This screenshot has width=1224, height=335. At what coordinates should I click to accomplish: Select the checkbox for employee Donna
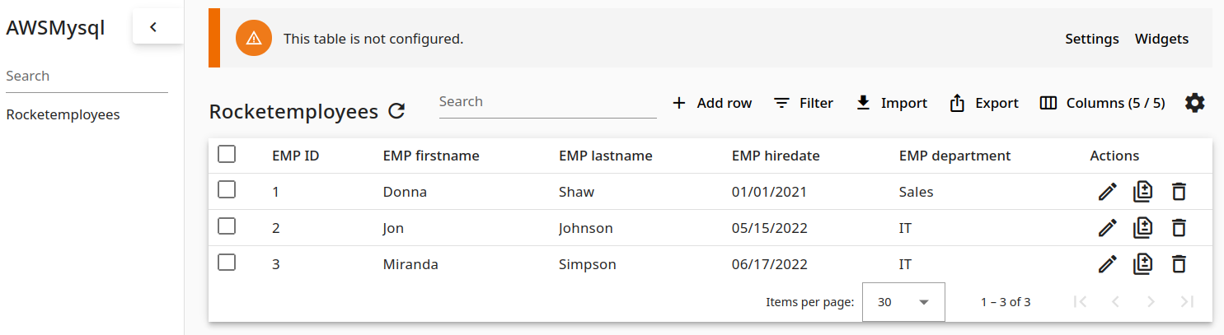(x=227, y=190)
